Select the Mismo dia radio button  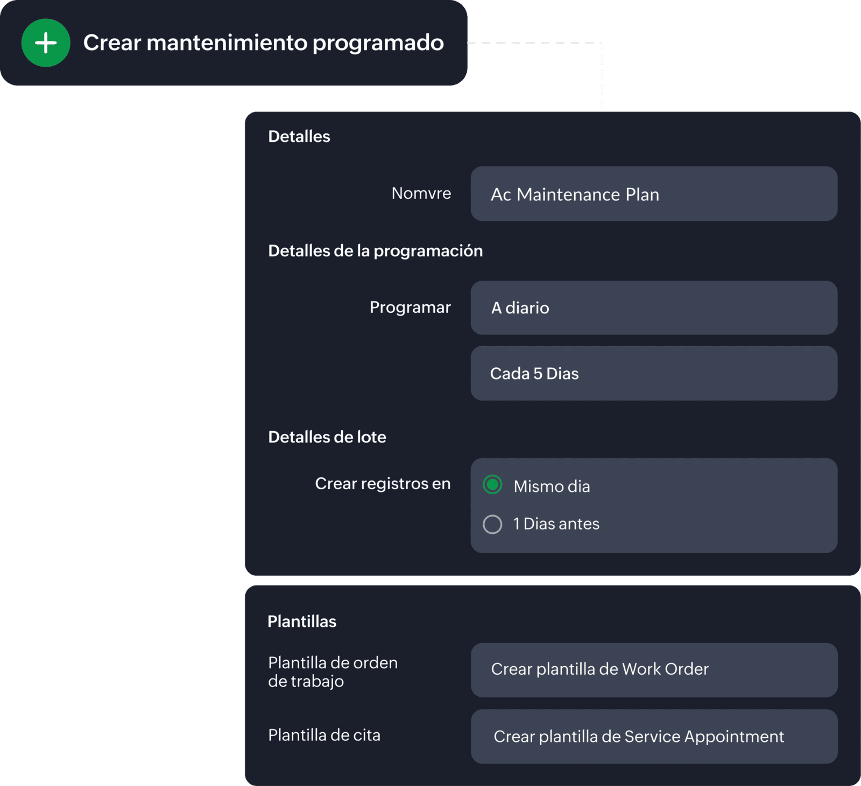[492, 485]
